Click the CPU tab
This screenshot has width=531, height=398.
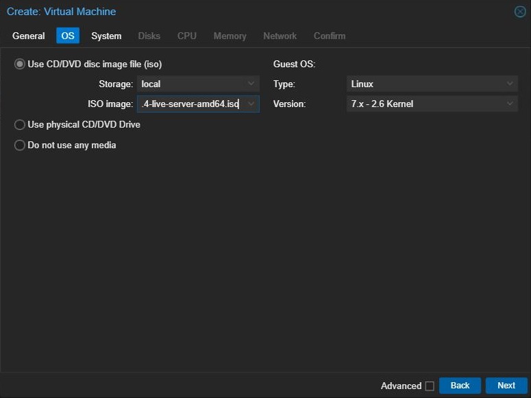[x=187, y=36]
